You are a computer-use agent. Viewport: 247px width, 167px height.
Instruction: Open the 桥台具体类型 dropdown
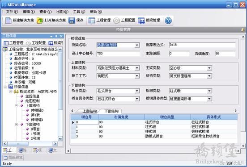[x=137, y=99]
